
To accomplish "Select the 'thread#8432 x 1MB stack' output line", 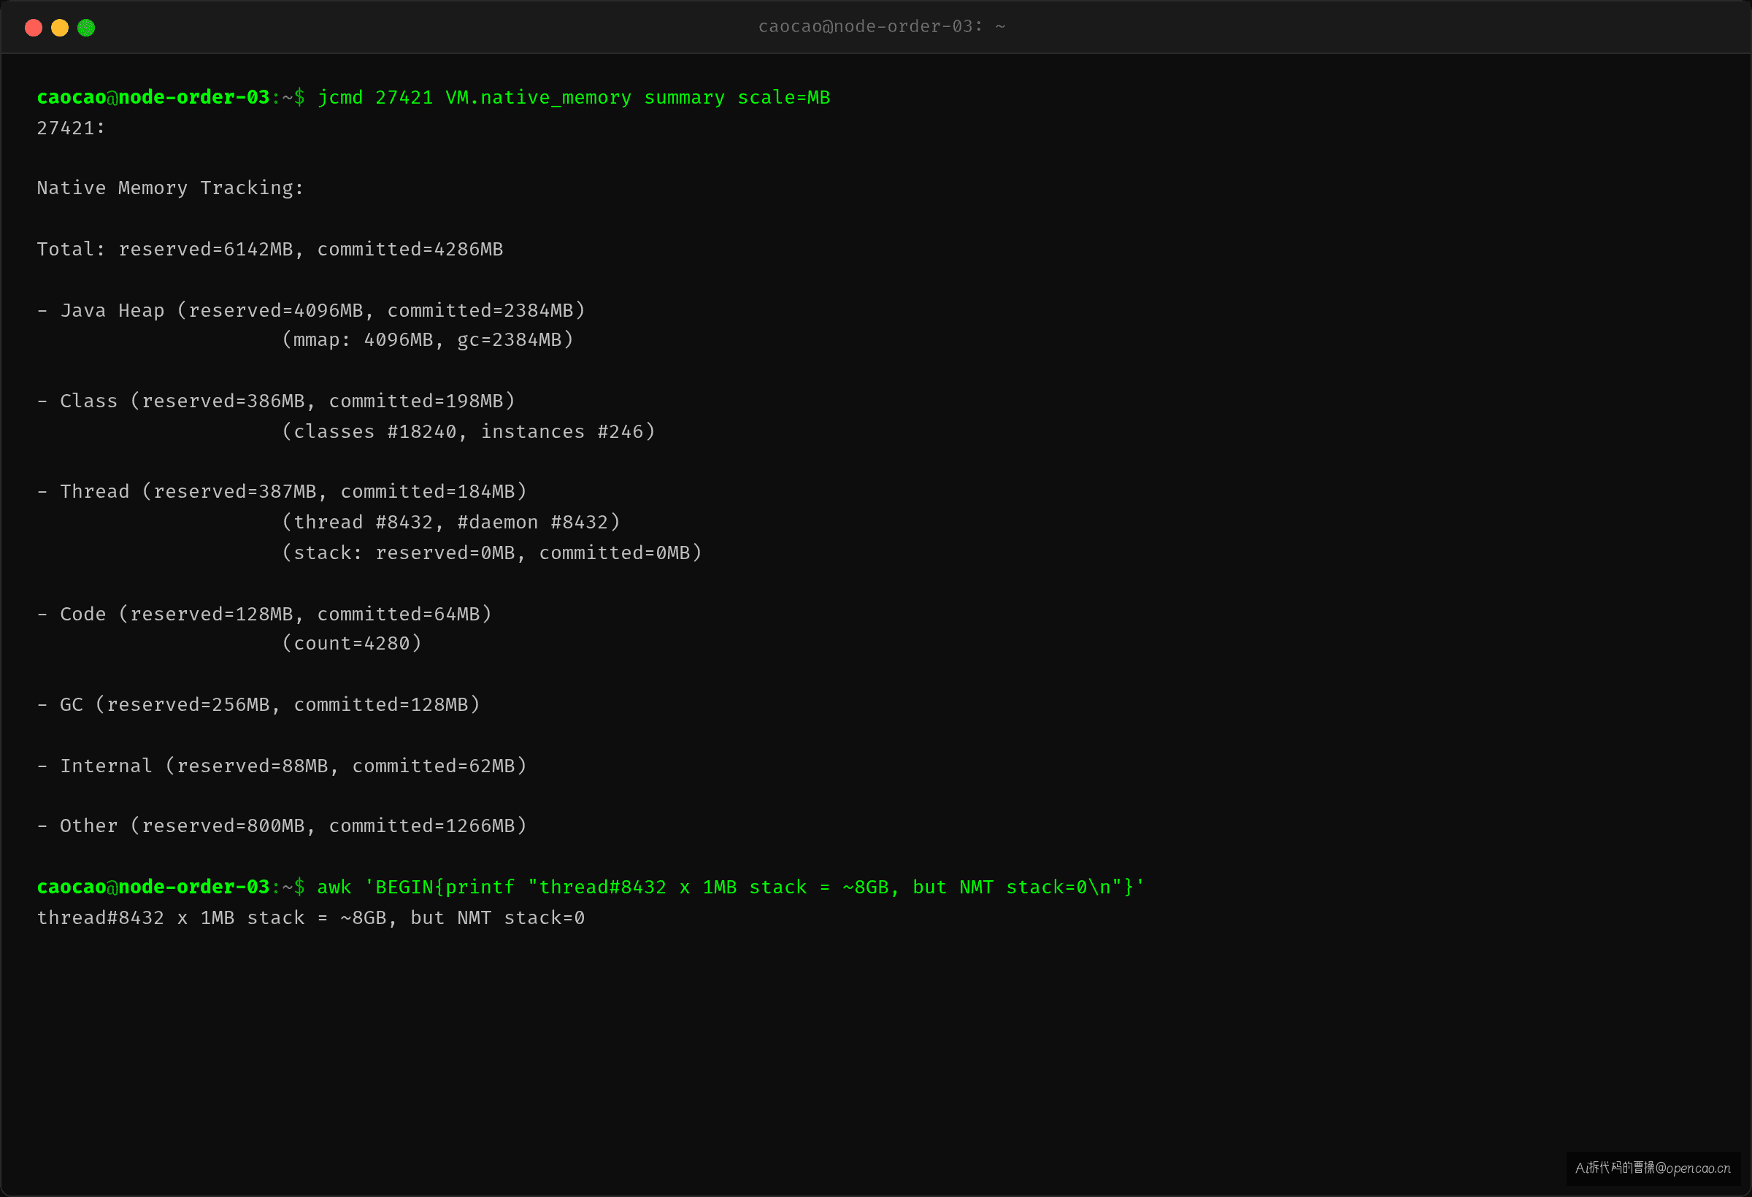I will (x=310, y=917).
